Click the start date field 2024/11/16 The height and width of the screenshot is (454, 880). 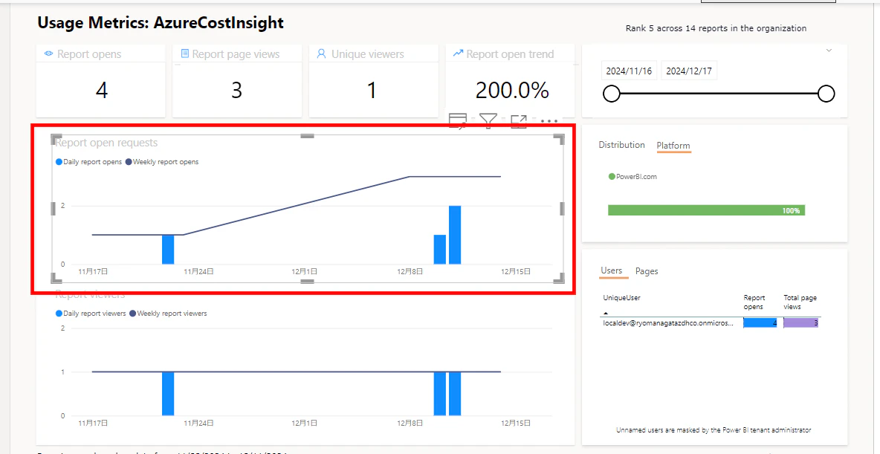(629, 71)
